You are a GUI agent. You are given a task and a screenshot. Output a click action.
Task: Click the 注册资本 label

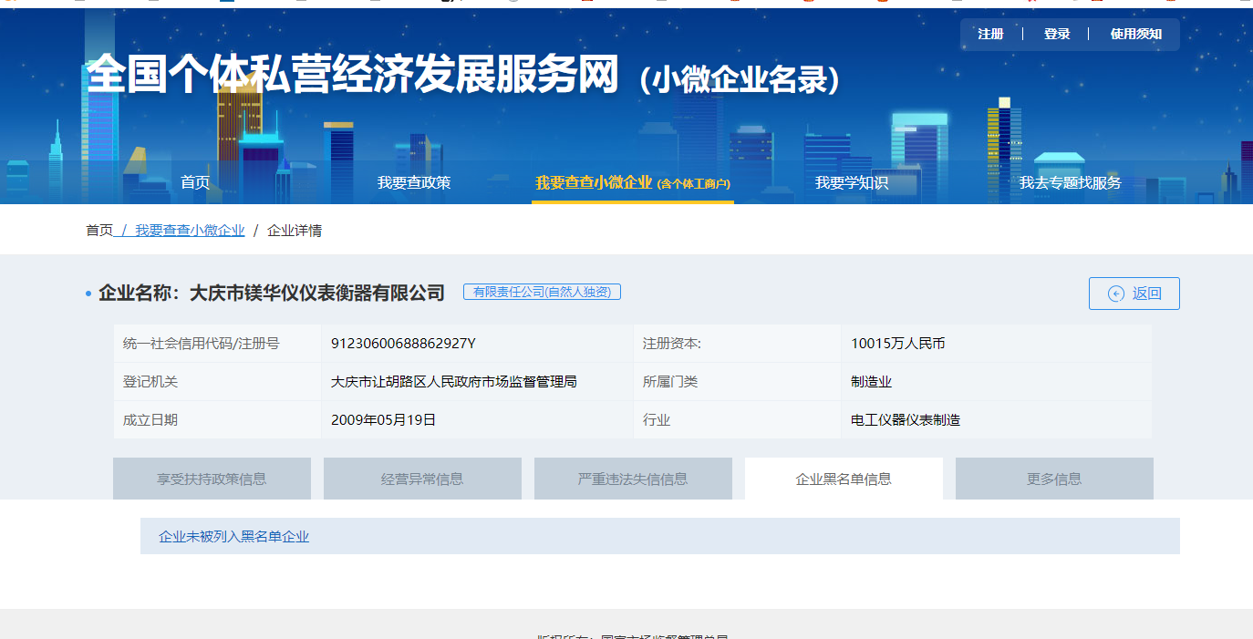[671, 344]
